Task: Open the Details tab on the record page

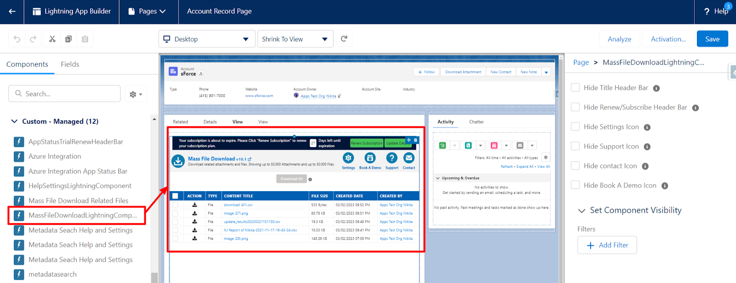Action: 210,122
